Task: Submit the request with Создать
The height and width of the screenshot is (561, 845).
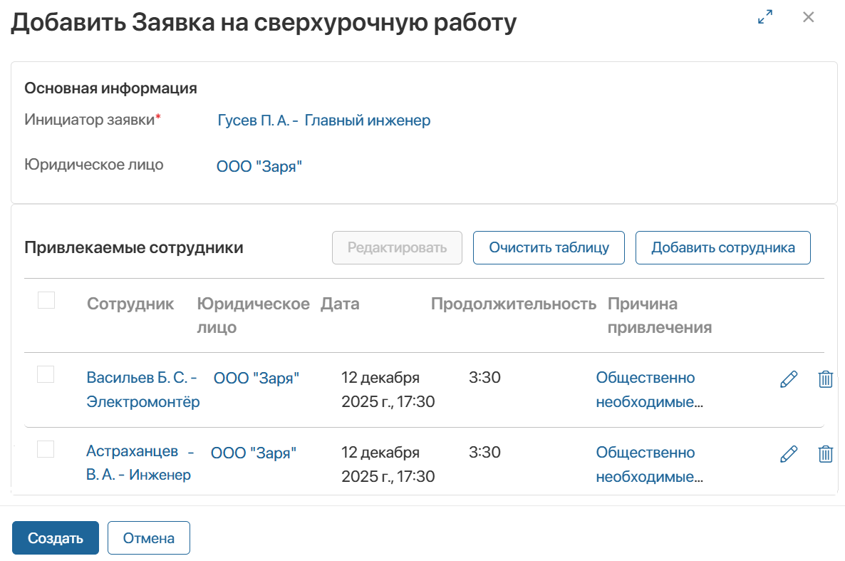Action: click(x=56, y=537)
